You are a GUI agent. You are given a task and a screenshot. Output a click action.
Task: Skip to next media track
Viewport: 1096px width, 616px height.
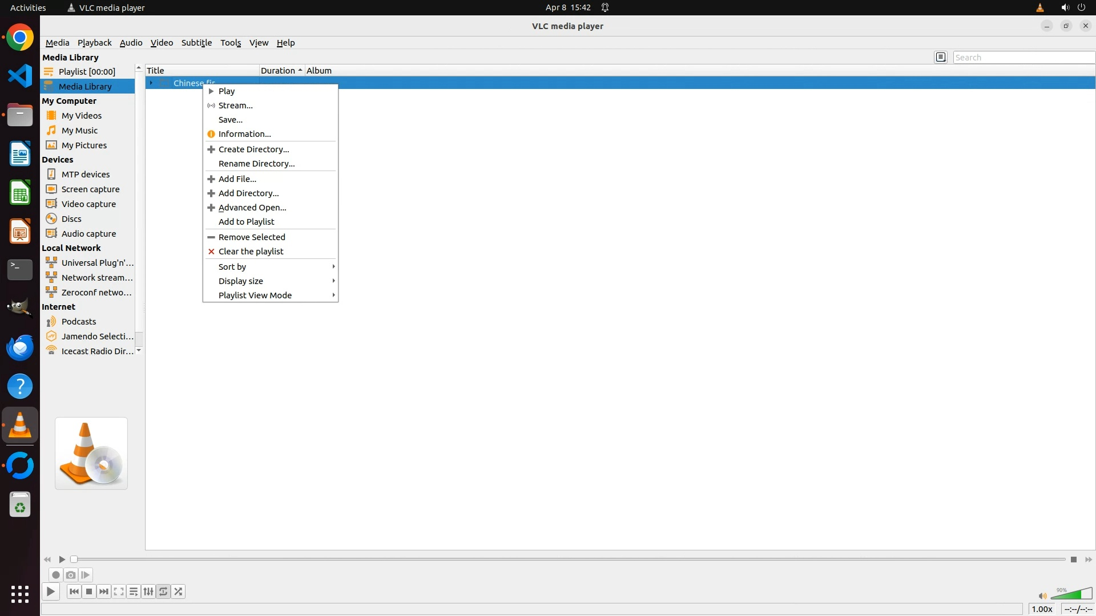(x=104, y=591)
